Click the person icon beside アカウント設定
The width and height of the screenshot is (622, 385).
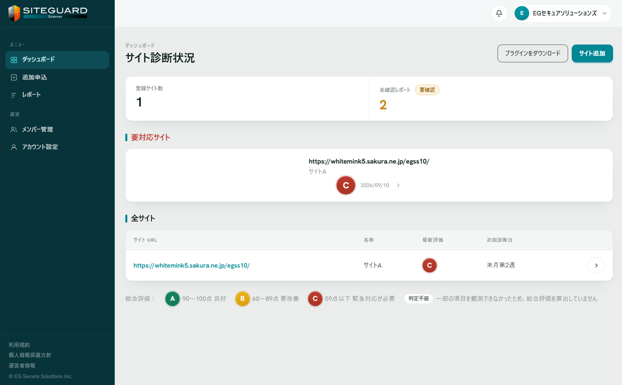[x=14, y=147]
